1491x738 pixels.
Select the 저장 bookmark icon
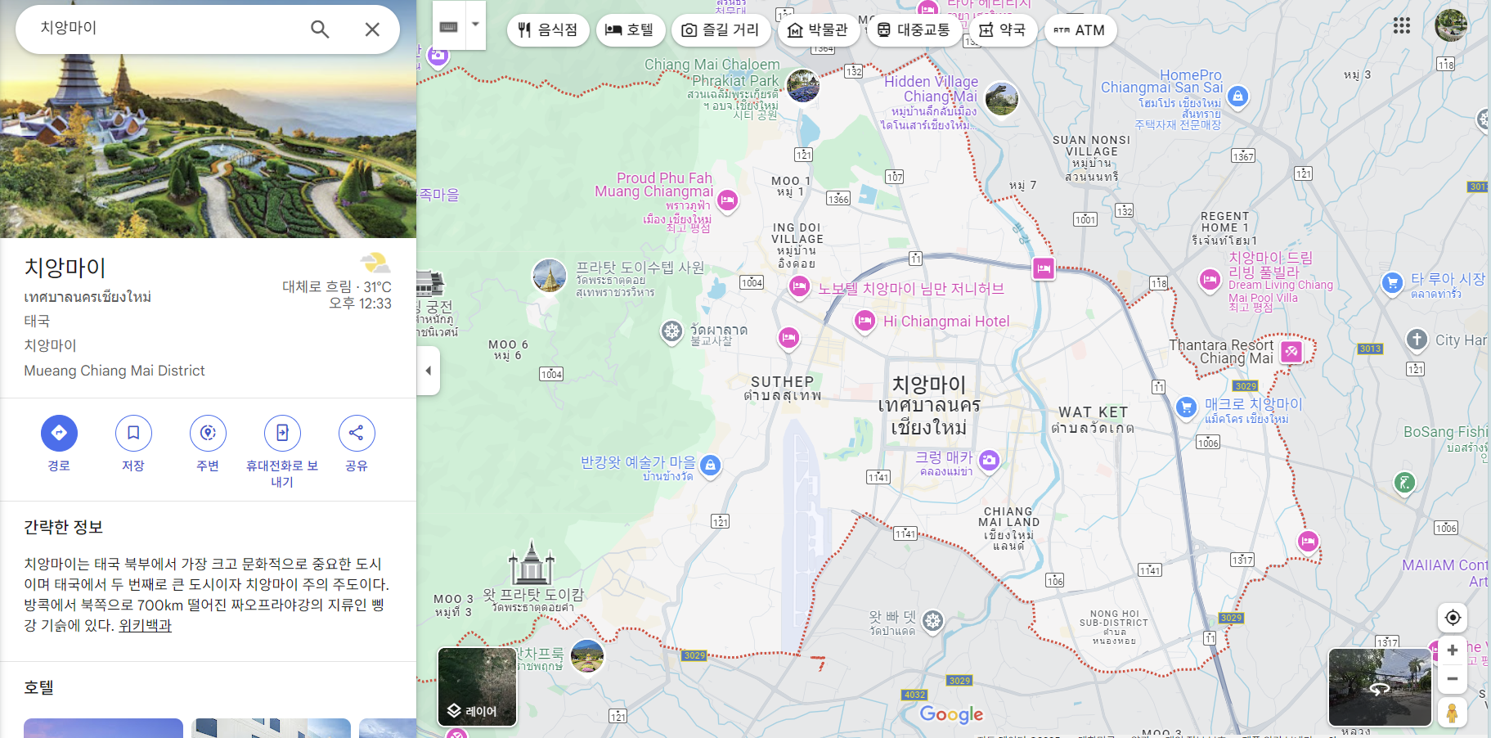click(x=133, y=433)
